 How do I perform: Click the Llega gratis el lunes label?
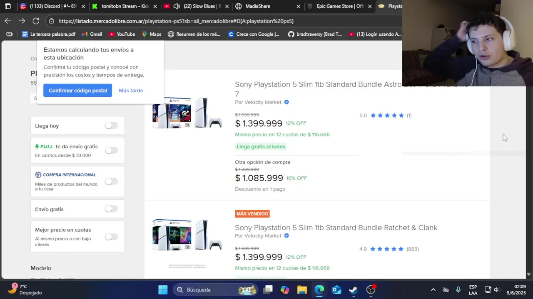click(261, 147)
